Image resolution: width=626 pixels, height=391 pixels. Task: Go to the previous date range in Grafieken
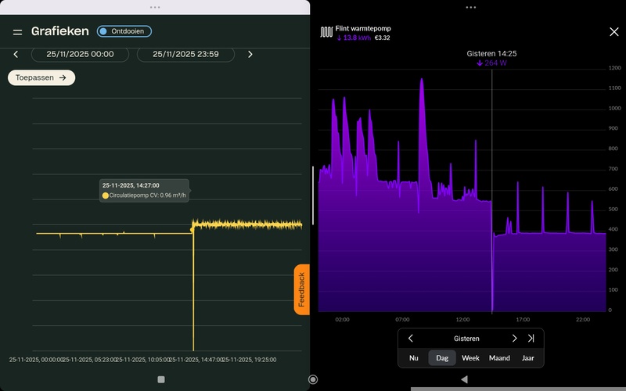click(16, 54)
